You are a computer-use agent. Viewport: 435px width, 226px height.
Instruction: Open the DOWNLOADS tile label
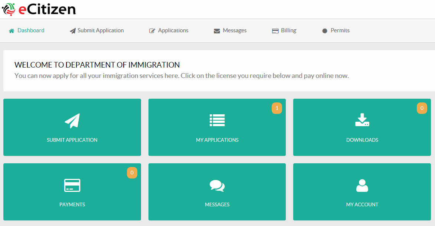(x=362, y=140)
